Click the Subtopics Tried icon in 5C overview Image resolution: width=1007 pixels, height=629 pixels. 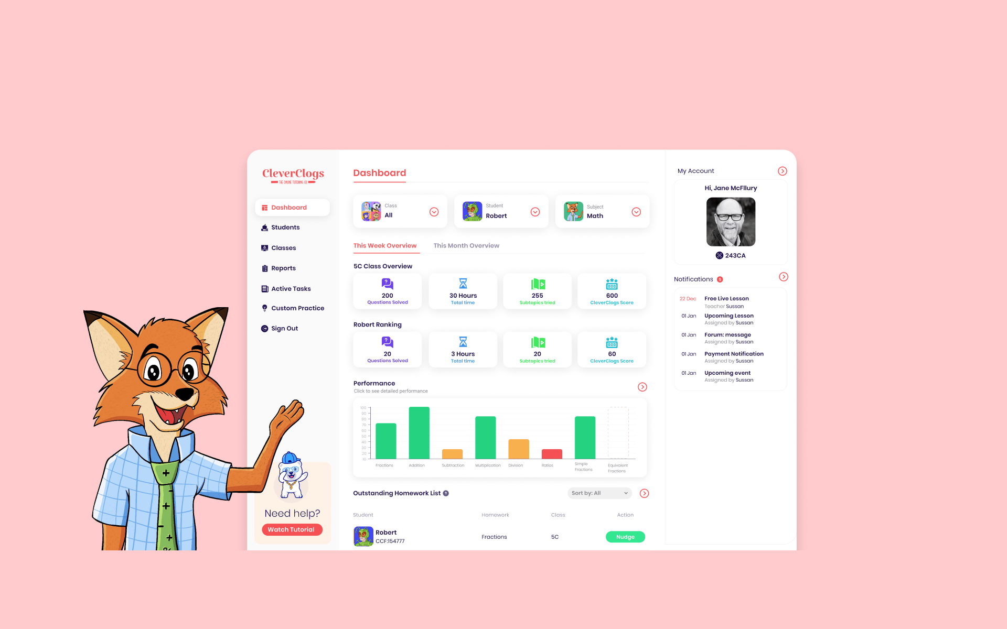(x=537, y=284)
